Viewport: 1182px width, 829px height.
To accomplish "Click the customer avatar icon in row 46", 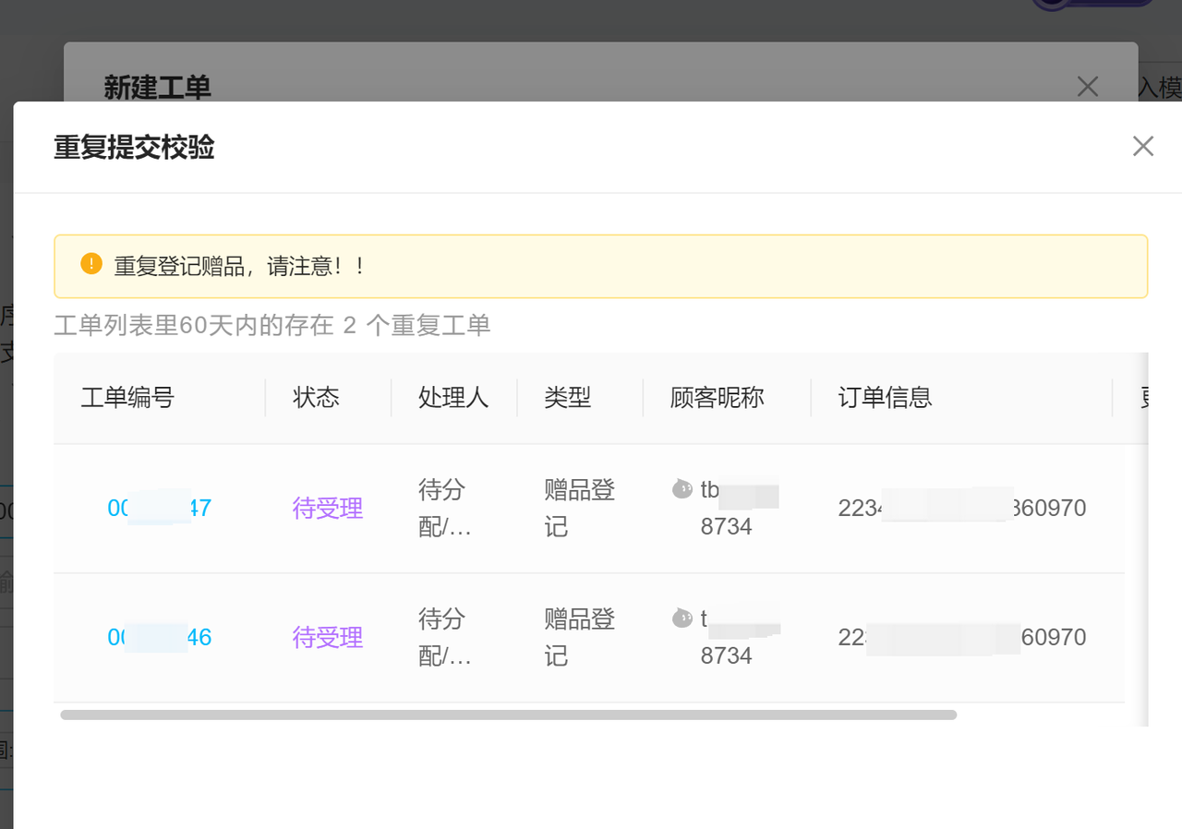I will 682,619.
